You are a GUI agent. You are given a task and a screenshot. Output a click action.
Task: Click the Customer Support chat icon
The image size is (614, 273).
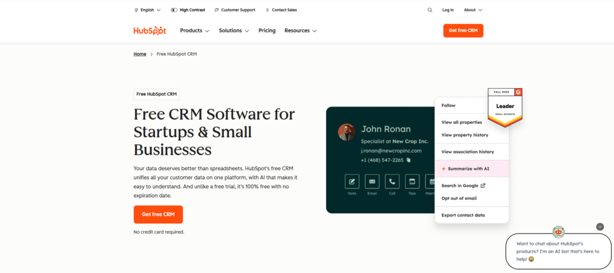tap(216, 10)
